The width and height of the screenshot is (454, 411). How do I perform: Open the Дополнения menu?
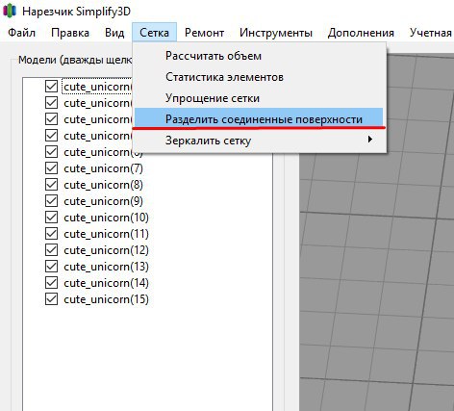tap(361, 33)
